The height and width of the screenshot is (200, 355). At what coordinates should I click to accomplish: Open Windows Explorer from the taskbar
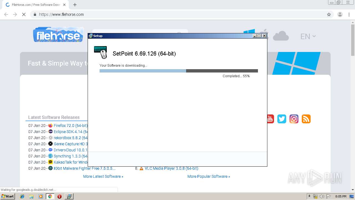point(31,196)
